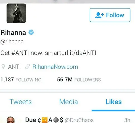Viewport: 135px width, 123px height.
Task: Open Rihanna's profile picture
Action: (16, 13)
